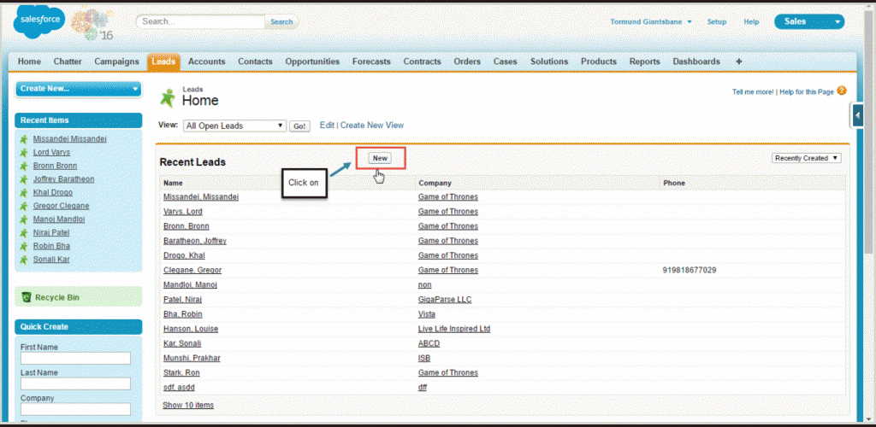The width and height of the screenshot is (876, 427).
Task: Click the Salesforce cloud logo
Action: pyautogui.click(x=39, y=20)
